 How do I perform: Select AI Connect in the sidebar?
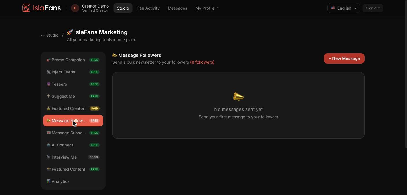(73, 145)
